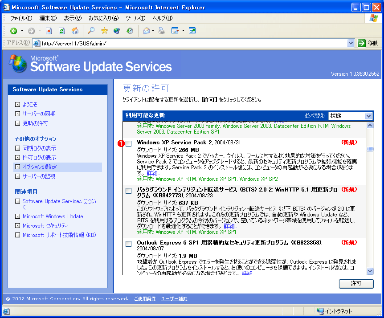Check the Outlook Express 6 SP1 update
The width and height of the screenshot is (384, 318).
click(129, 244)
